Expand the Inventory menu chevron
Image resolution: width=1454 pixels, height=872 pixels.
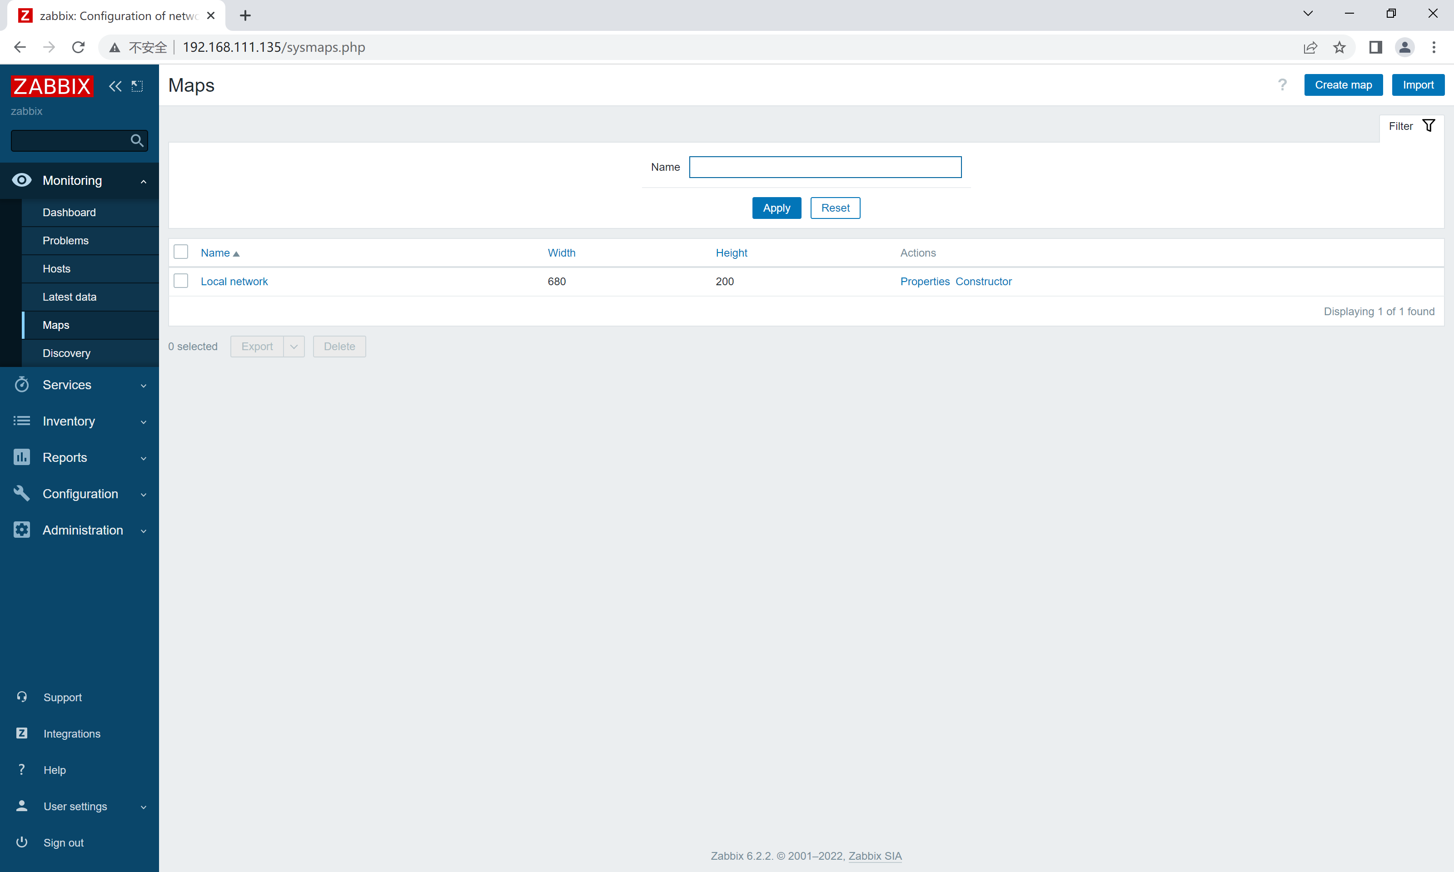point(144,422)
